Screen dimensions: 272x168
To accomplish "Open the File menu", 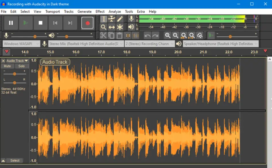I will [x=4, y=11].
